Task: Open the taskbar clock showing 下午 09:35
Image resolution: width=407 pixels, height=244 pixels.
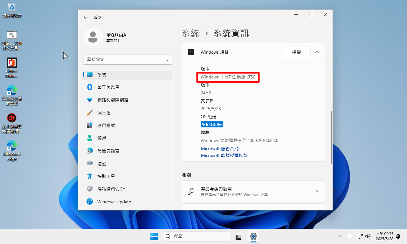Action: [x=384, y=236]
